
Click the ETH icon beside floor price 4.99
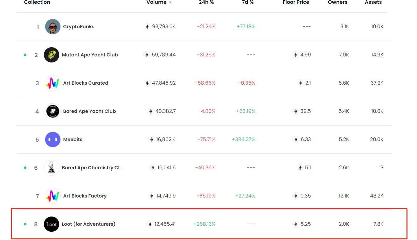point(295,55)
